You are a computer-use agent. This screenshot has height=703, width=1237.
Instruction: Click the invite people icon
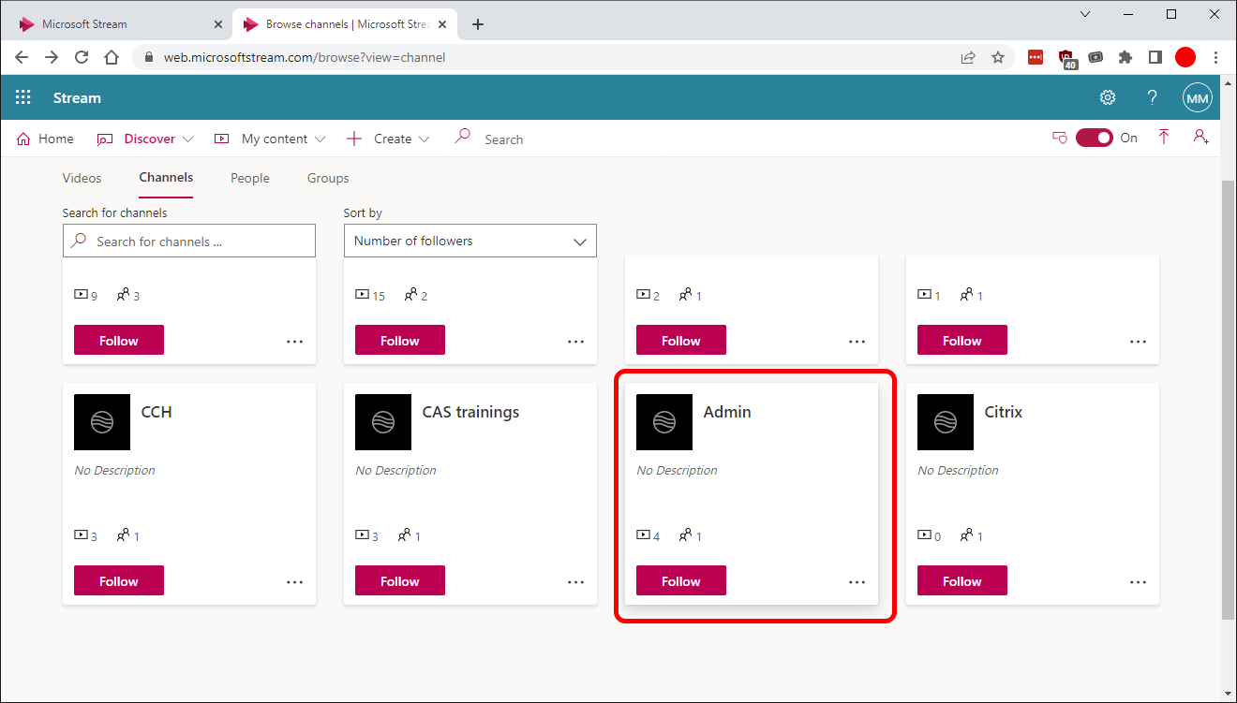coord(1200,138)
